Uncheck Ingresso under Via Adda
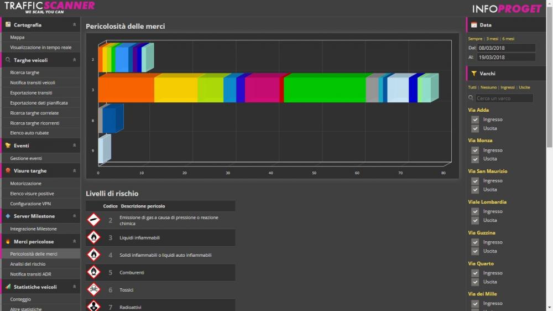The width and height of the screenshot is (553, 311). click(x=474, y=120)
